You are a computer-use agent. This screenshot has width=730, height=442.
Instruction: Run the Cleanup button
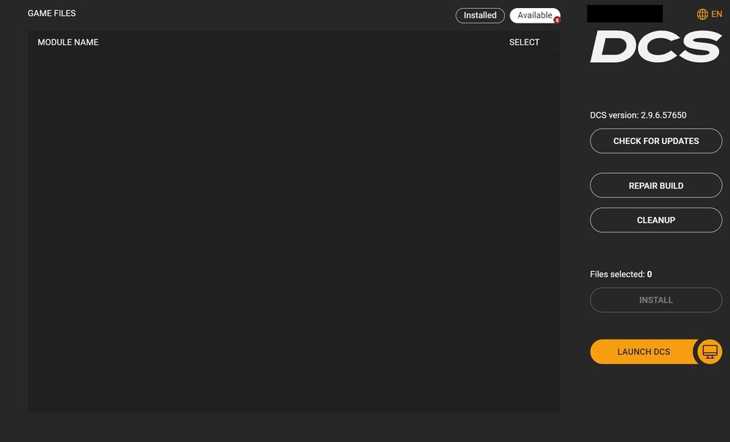(x=656, y=220)
